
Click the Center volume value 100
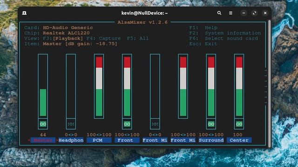237,135
